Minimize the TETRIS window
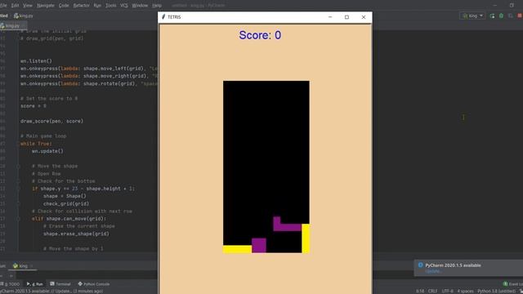523x294 pixels. 330,17
